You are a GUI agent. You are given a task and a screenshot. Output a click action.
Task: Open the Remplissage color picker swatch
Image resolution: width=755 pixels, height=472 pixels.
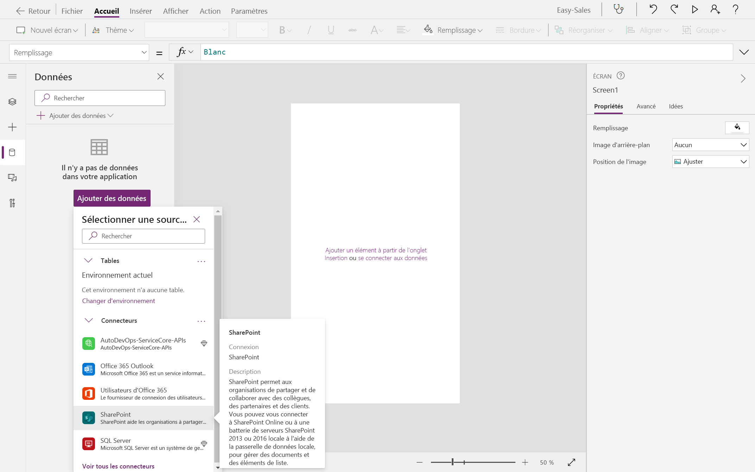click(x=737, y=128)
